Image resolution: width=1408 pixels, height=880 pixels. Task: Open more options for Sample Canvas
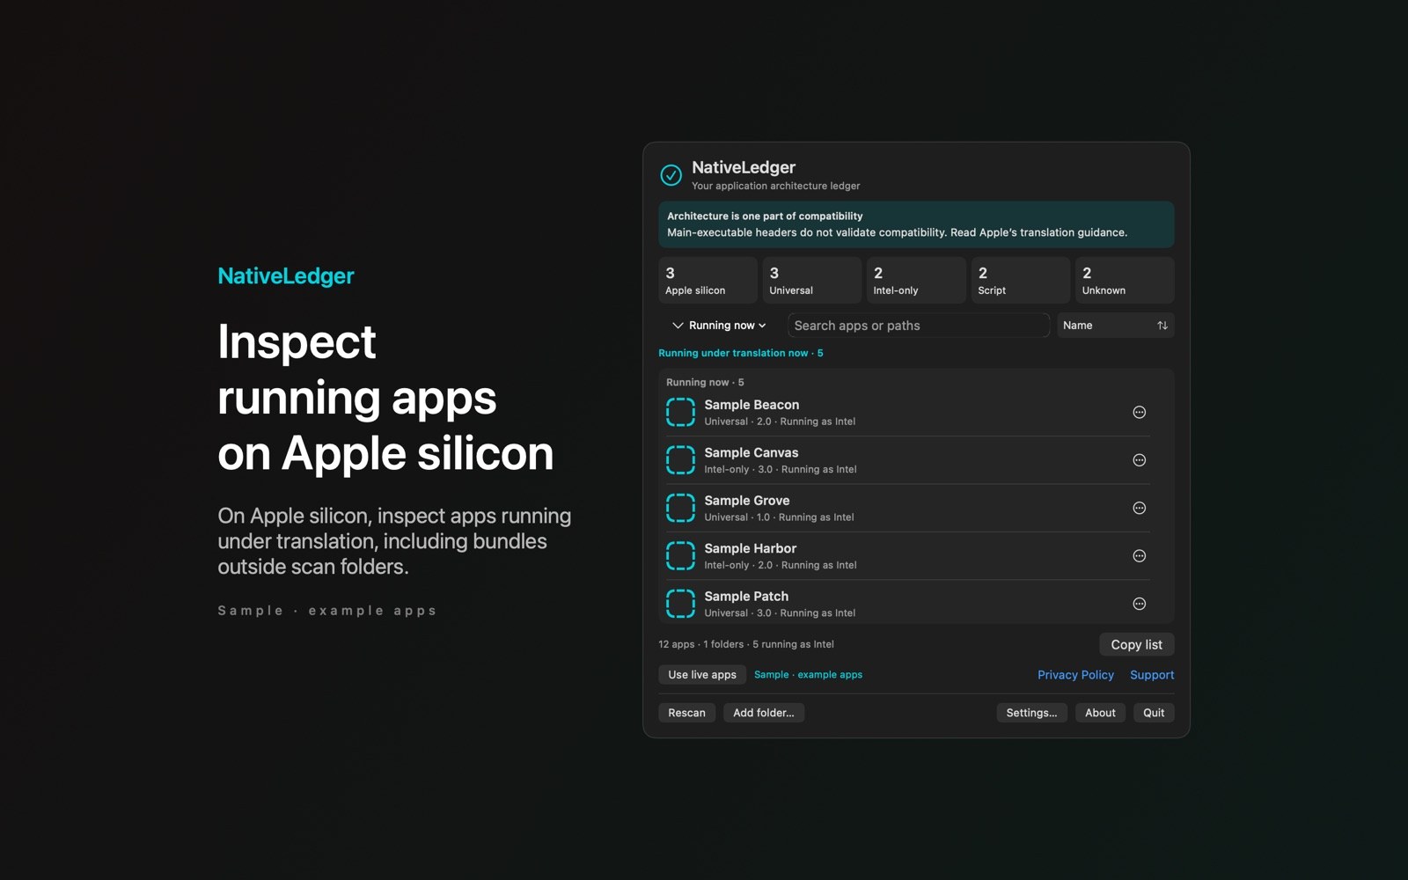[1139, 460]
